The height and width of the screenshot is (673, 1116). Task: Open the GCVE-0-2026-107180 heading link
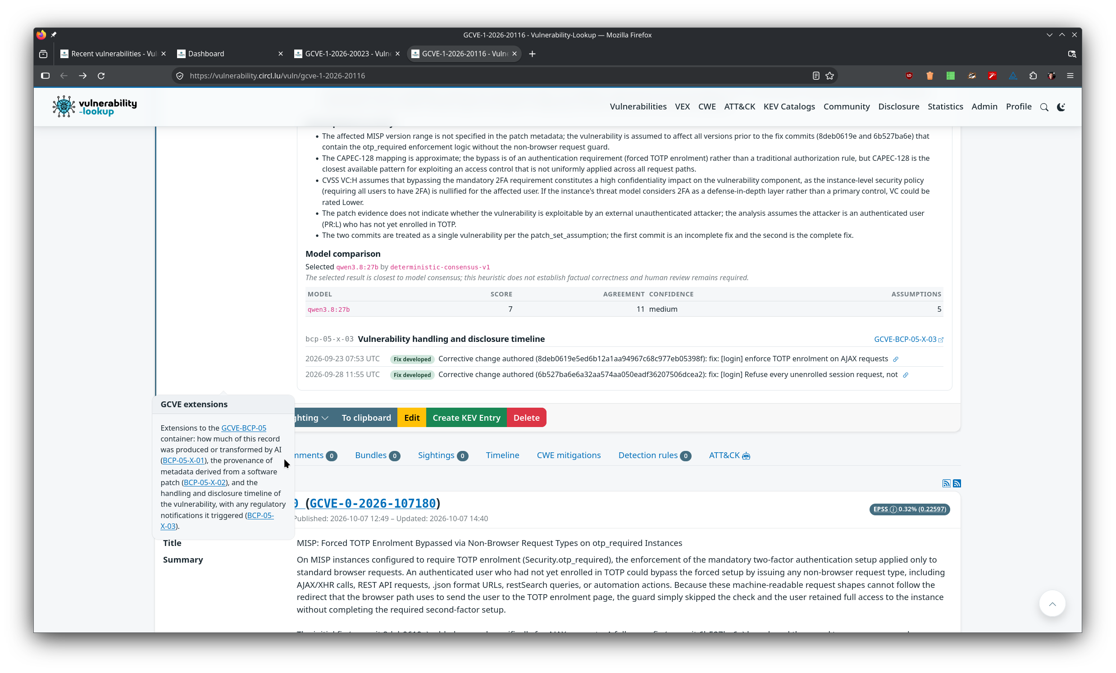point(372,503)
